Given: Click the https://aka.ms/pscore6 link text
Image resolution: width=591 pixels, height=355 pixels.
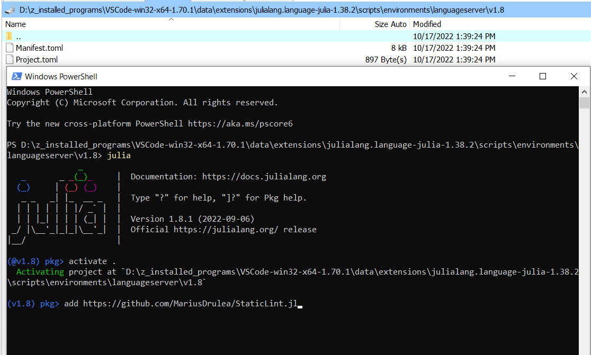Looking at the screenshot, I should point(240,123).
